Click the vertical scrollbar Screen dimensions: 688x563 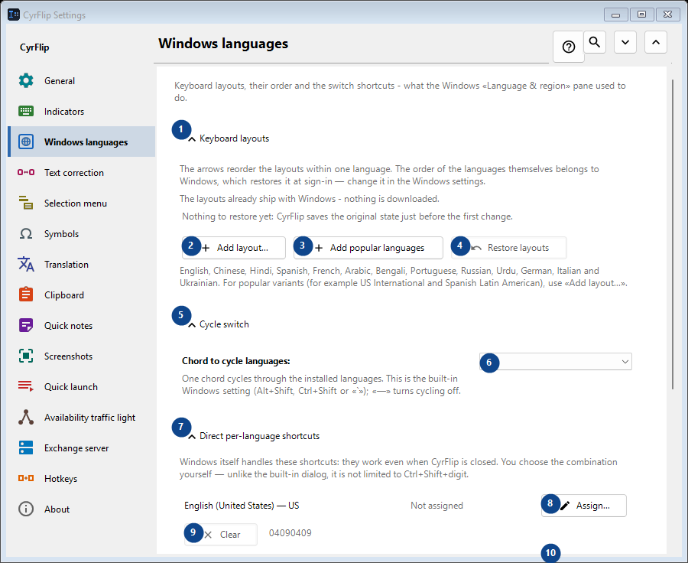[673, 233]
